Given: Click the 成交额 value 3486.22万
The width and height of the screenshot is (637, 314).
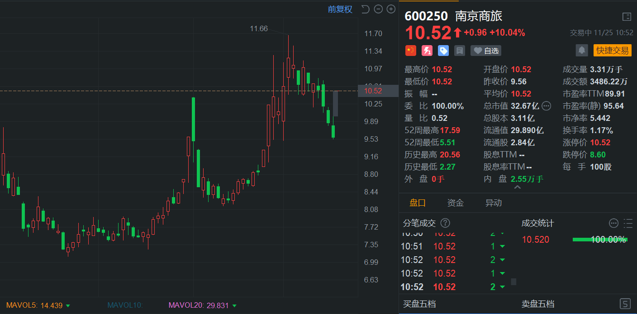Looking at the screenshot, I should [x=609, y=82].
